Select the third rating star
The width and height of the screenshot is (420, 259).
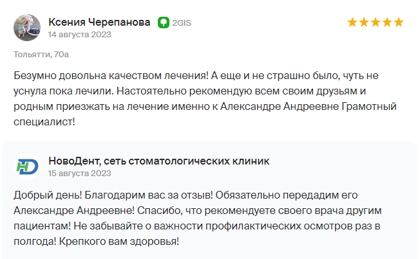376,22
